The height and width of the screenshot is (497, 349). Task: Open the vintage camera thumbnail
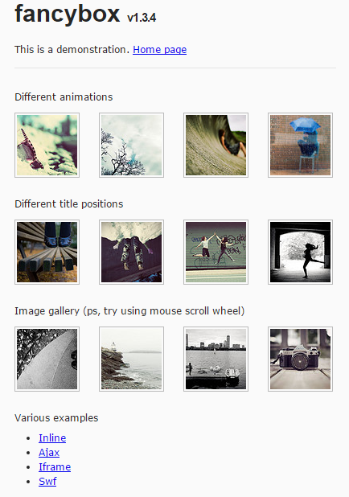coord(300,359)
